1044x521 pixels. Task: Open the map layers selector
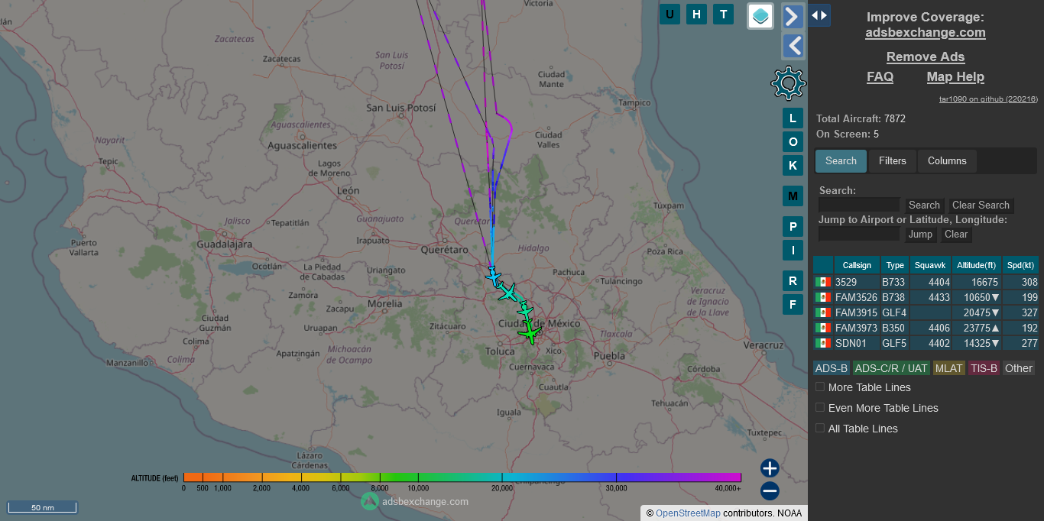[x=760, y=16]
